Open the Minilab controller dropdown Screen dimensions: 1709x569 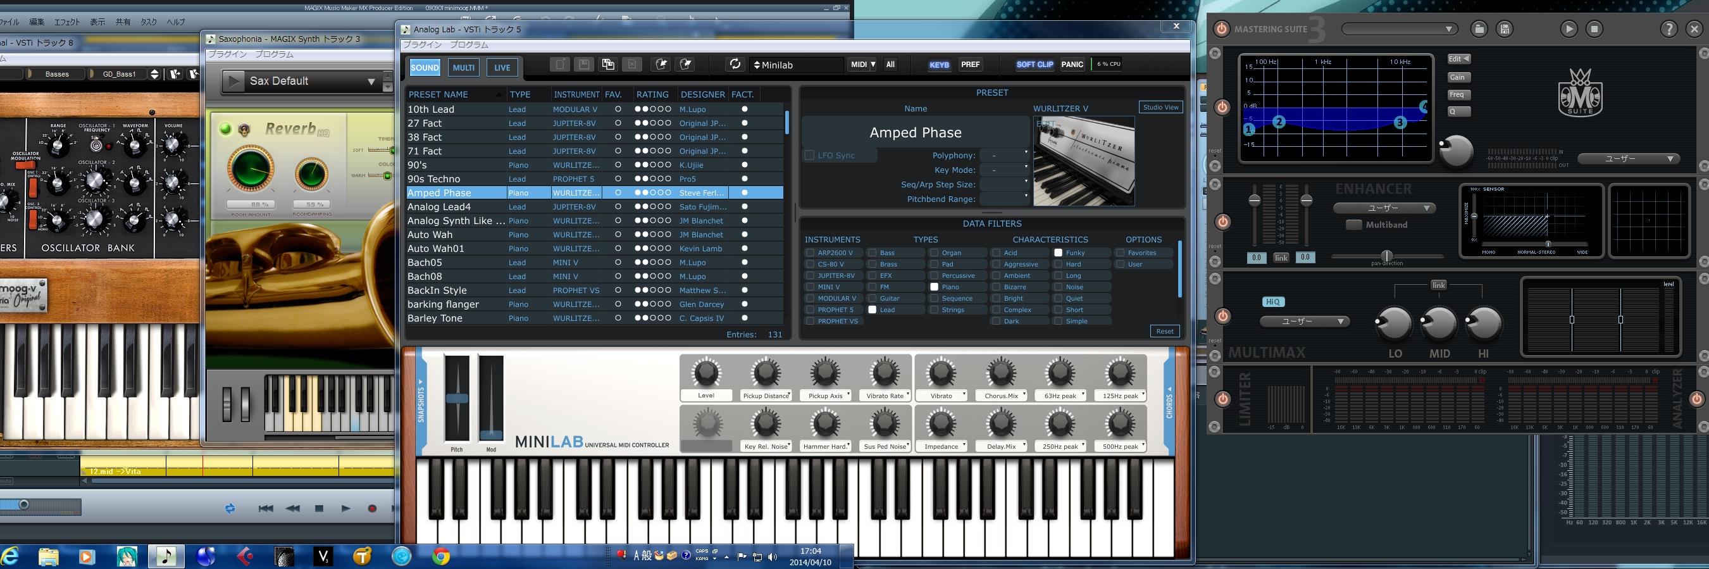point(797,65)
